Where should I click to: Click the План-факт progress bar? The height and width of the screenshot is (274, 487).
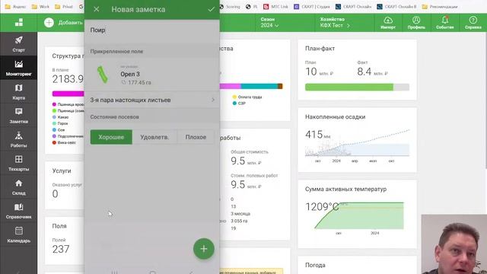[357, 88]
